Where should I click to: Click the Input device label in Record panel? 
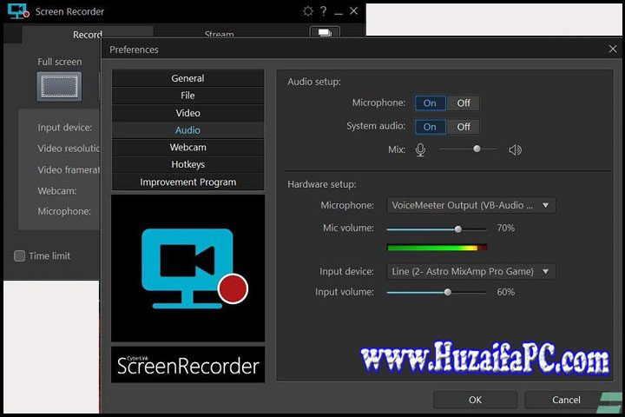coord(64,128)
